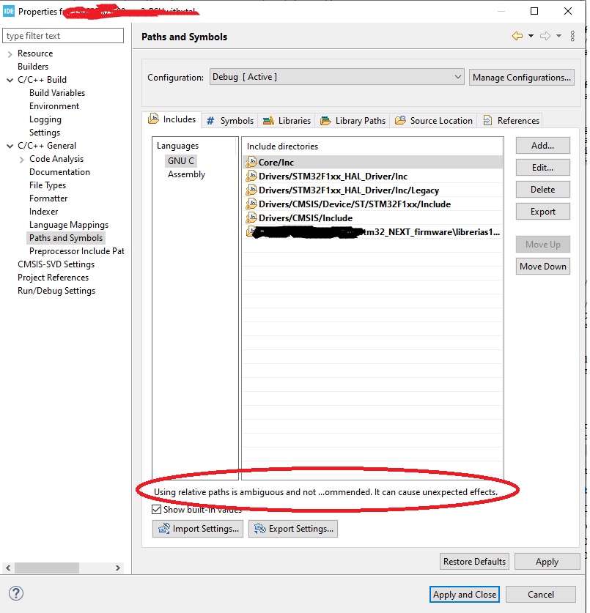590x613 pixels.
Task: Click the IDE logo in title bar
Action: click(9, 11)
